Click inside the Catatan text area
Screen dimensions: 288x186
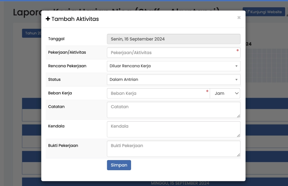(x=174, y=110)
